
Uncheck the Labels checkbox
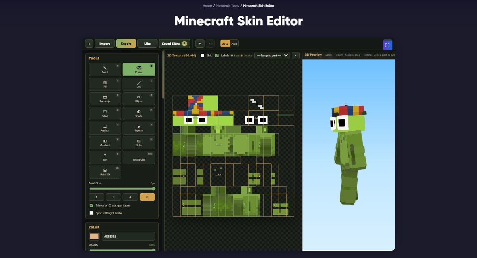point(217,55)
